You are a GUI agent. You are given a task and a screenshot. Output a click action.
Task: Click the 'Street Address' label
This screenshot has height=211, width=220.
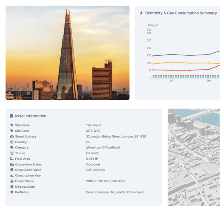26,137
